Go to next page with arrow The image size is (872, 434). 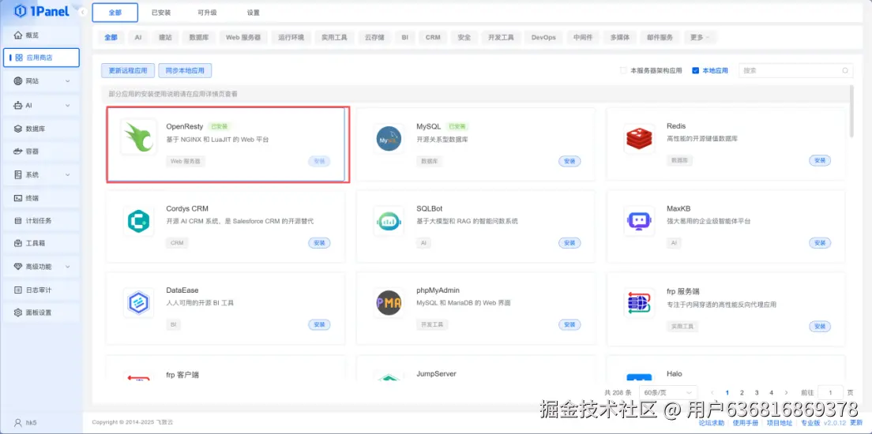click(x=786, y=392)
